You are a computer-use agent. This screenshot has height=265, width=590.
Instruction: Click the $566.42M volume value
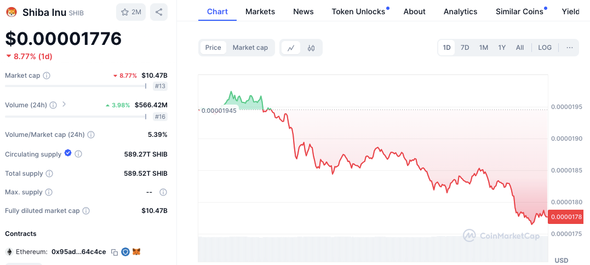click(151, 105)
